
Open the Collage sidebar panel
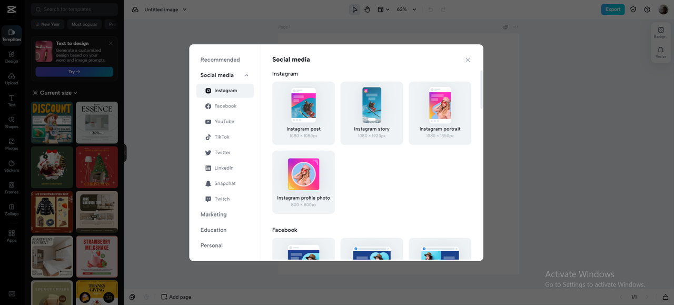tap(12, 210)
